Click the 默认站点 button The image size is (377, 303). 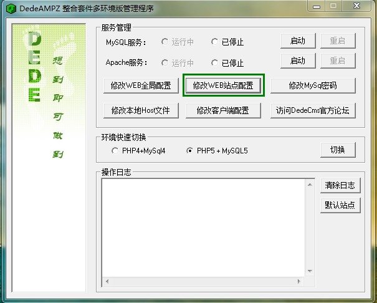click(340, 205)
